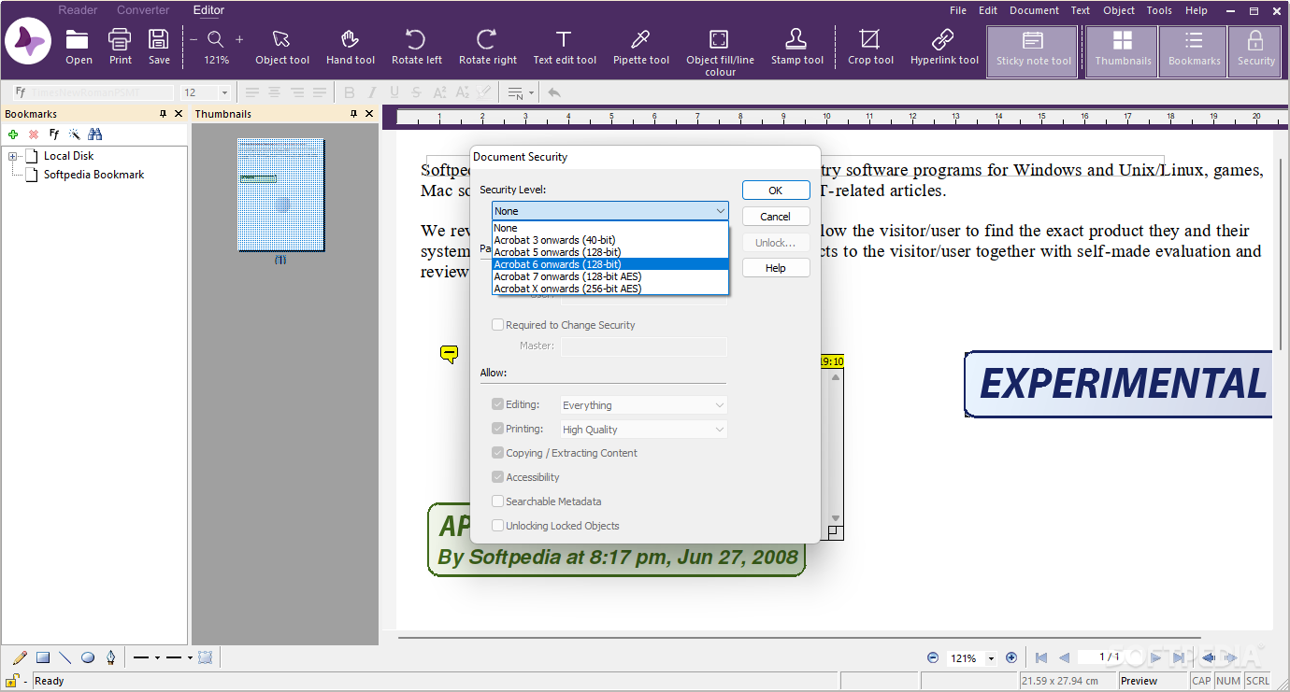Switch to the Converter tab
Screen dimensions: 1290x692
pos(143,10)
